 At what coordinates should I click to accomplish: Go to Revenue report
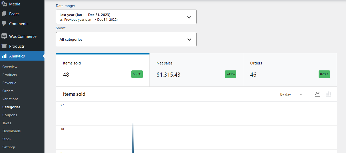9,83
